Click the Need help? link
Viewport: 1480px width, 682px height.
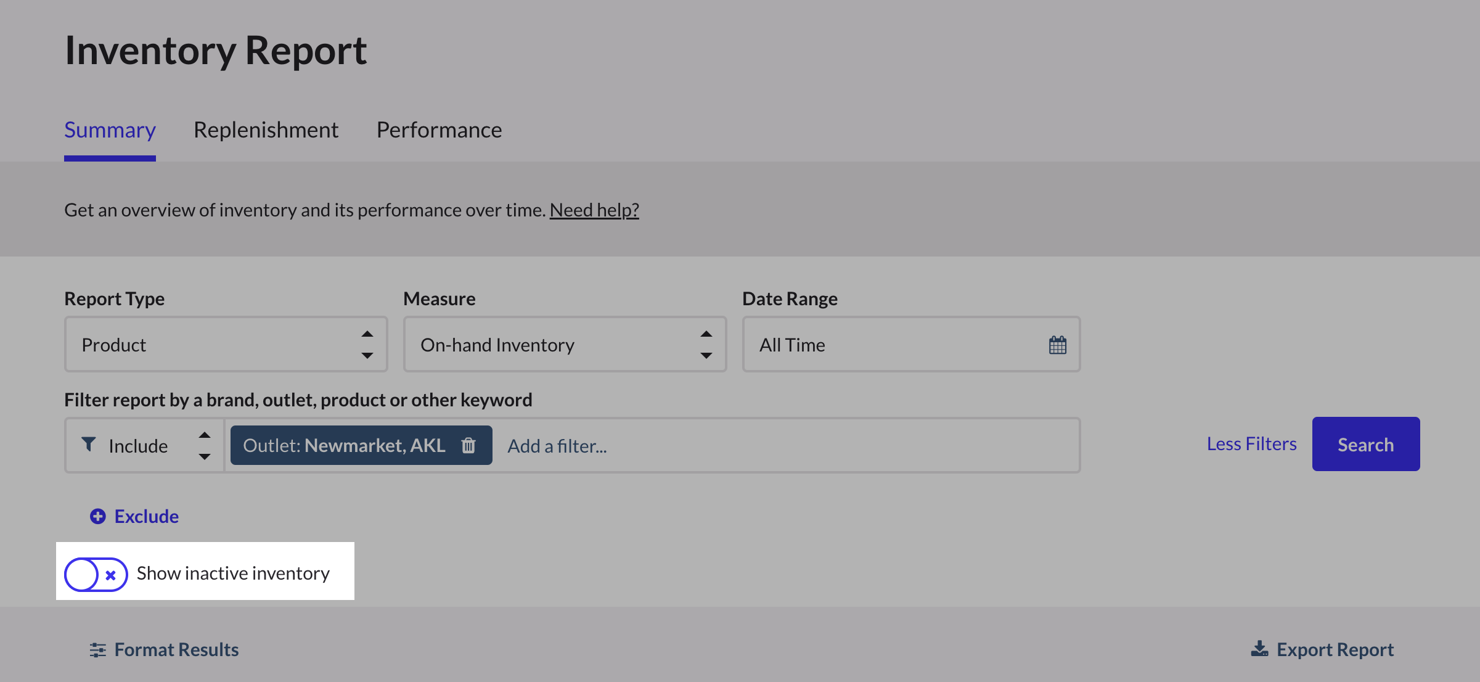coord(594,210)
